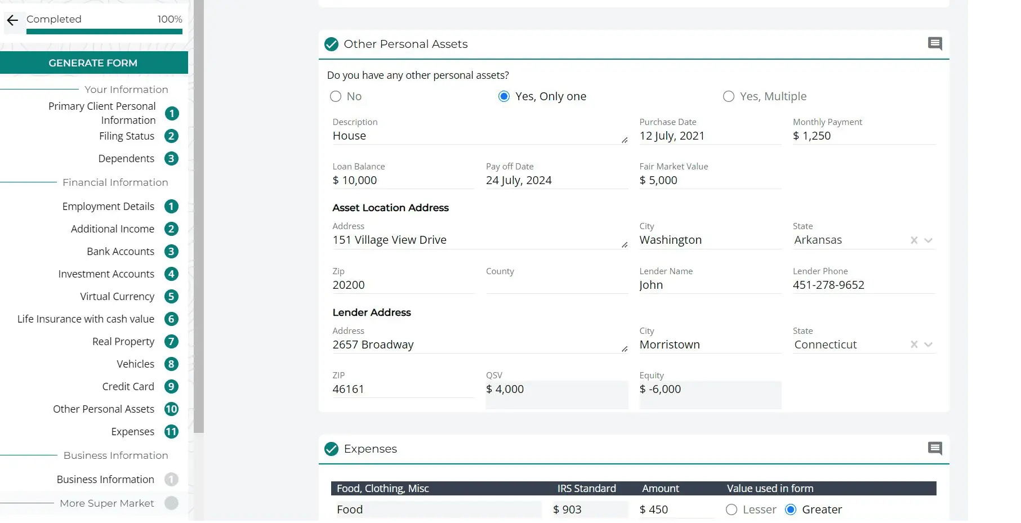Open More Super Market entry
The image size is (1021, 523).
[x=107, y=503]
